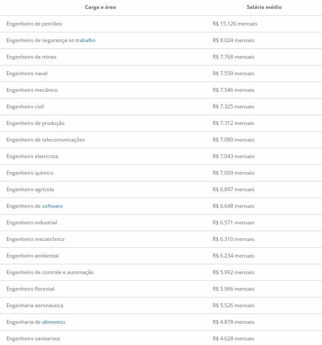Click the R$ 7.312 mensais salary value
The image size is (322, 345).
233,123
